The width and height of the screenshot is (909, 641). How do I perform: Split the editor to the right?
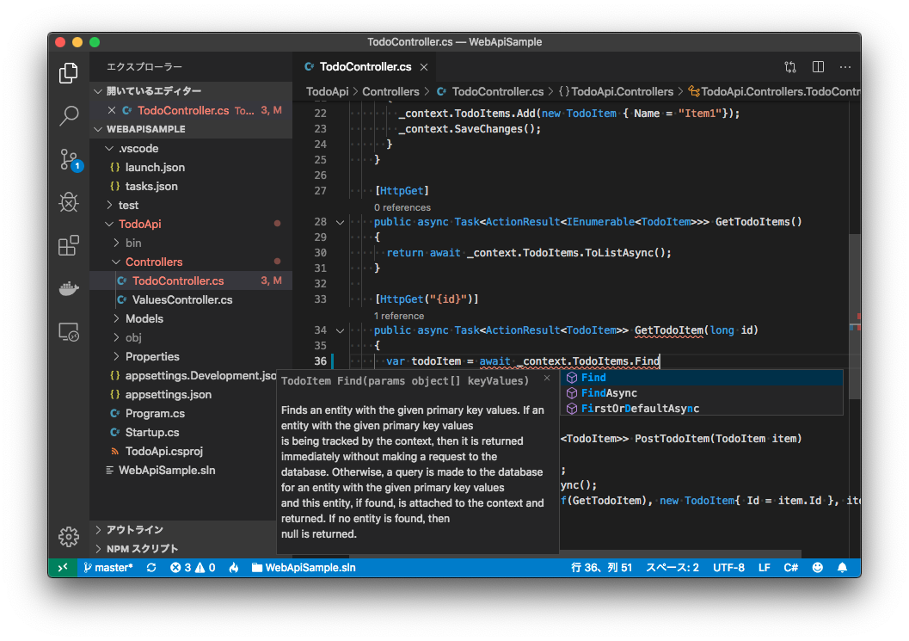click(818, 67)
